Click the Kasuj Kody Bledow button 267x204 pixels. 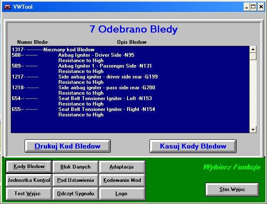pyautogui.click(x=193, y=146)
